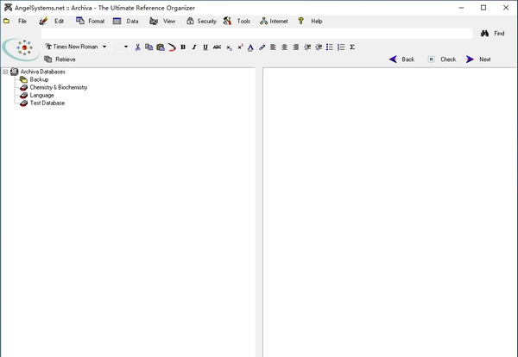Click the Paste clipboard icon
The image size is (518, 357).
(x=160, y=47)
